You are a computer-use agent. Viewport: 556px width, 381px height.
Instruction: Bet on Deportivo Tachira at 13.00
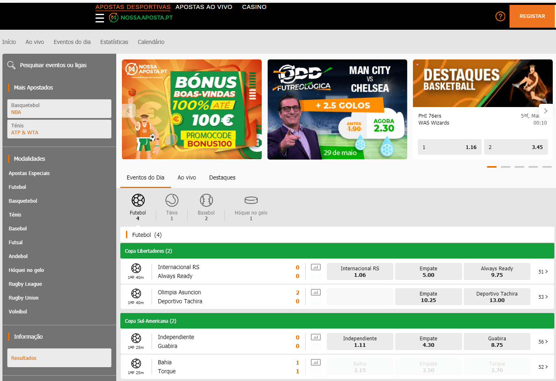[497, 297]
